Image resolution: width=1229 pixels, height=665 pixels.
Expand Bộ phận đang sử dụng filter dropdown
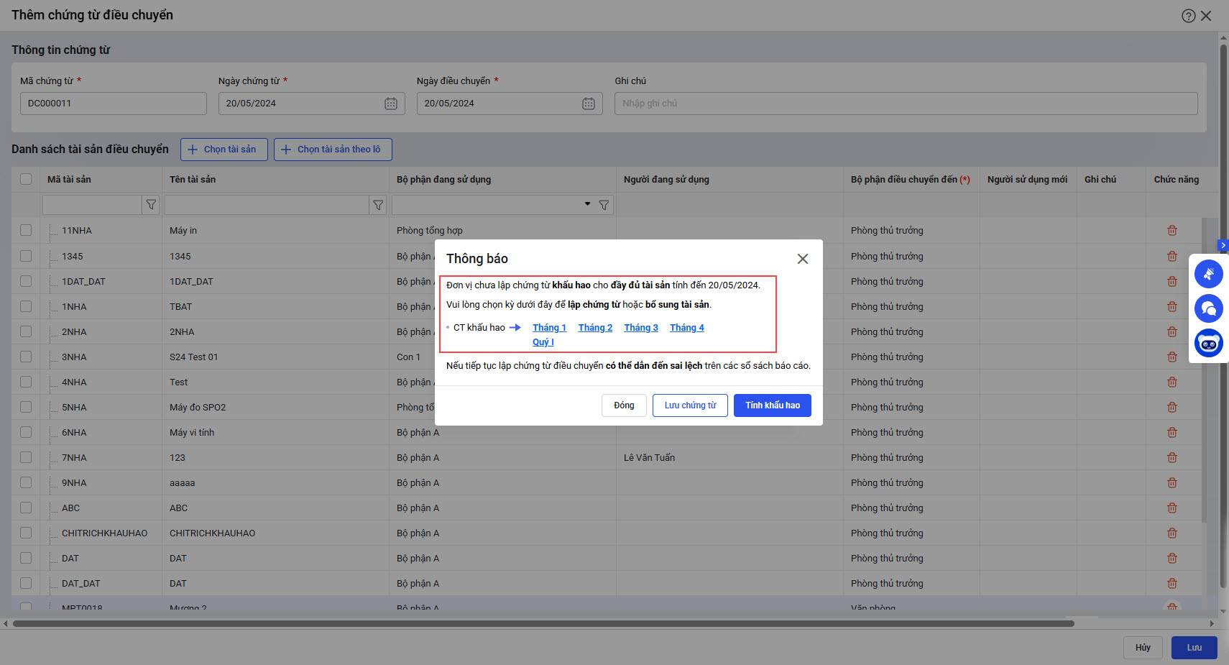pyautogui.click(x=587, y=204)
